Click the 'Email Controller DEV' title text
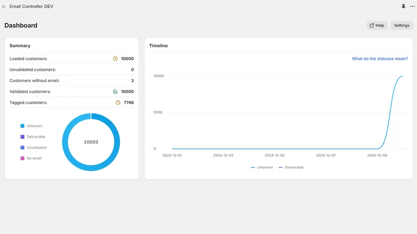The height and width of the screenshot is (234, 417). 31,6
